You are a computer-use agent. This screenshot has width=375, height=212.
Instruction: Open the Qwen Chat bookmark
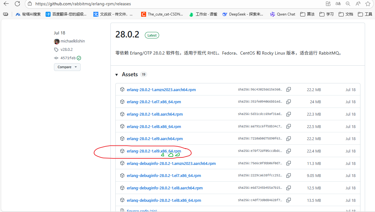[283, 14]
